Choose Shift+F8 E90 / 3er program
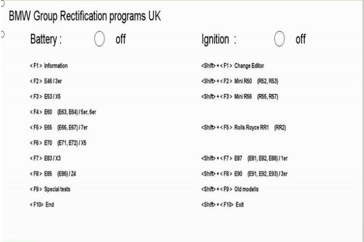The image size is (364, 242). (x=244, y=174)
